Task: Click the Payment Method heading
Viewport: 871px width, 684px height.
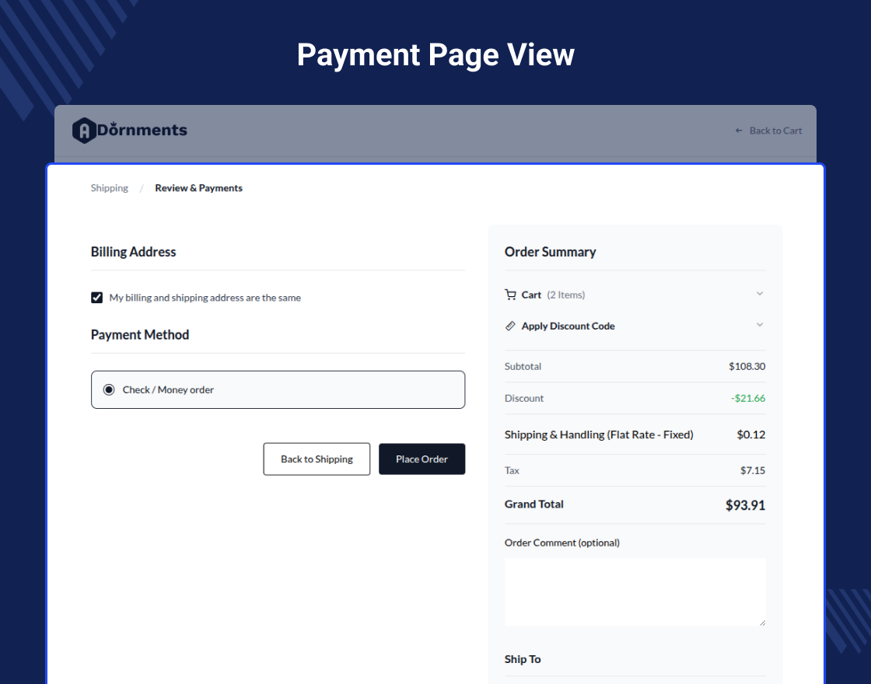Action: (140, 335)
